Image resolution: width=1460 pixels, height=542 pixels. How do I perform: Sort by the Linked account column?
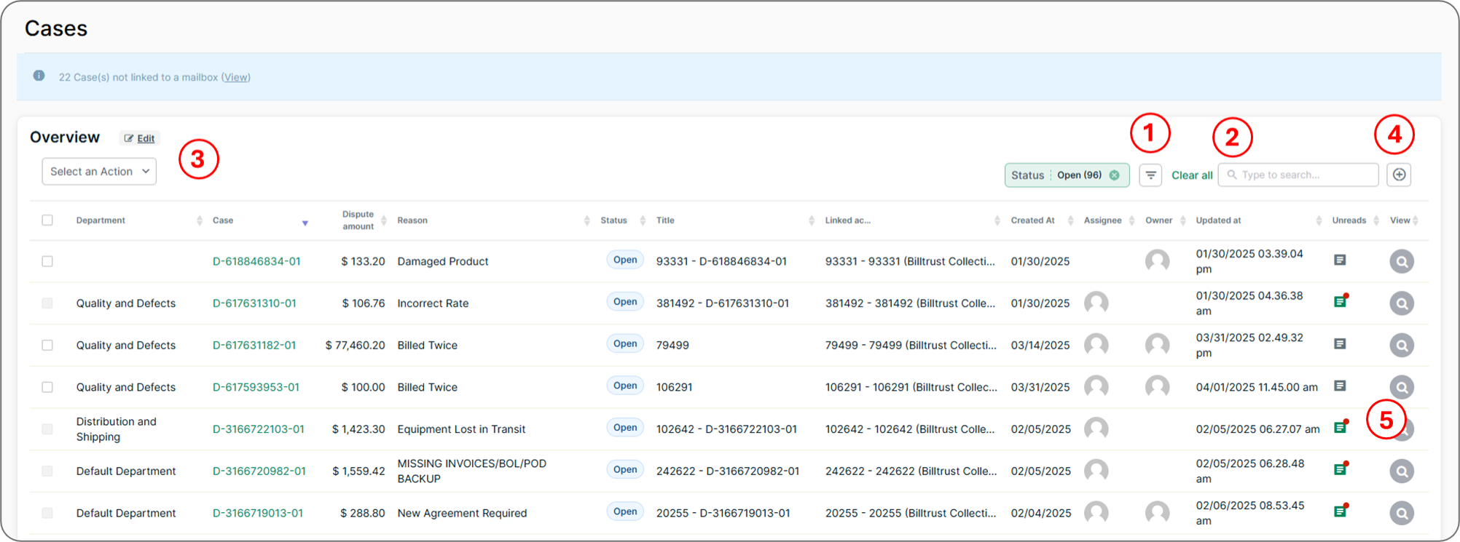[997, 220]
